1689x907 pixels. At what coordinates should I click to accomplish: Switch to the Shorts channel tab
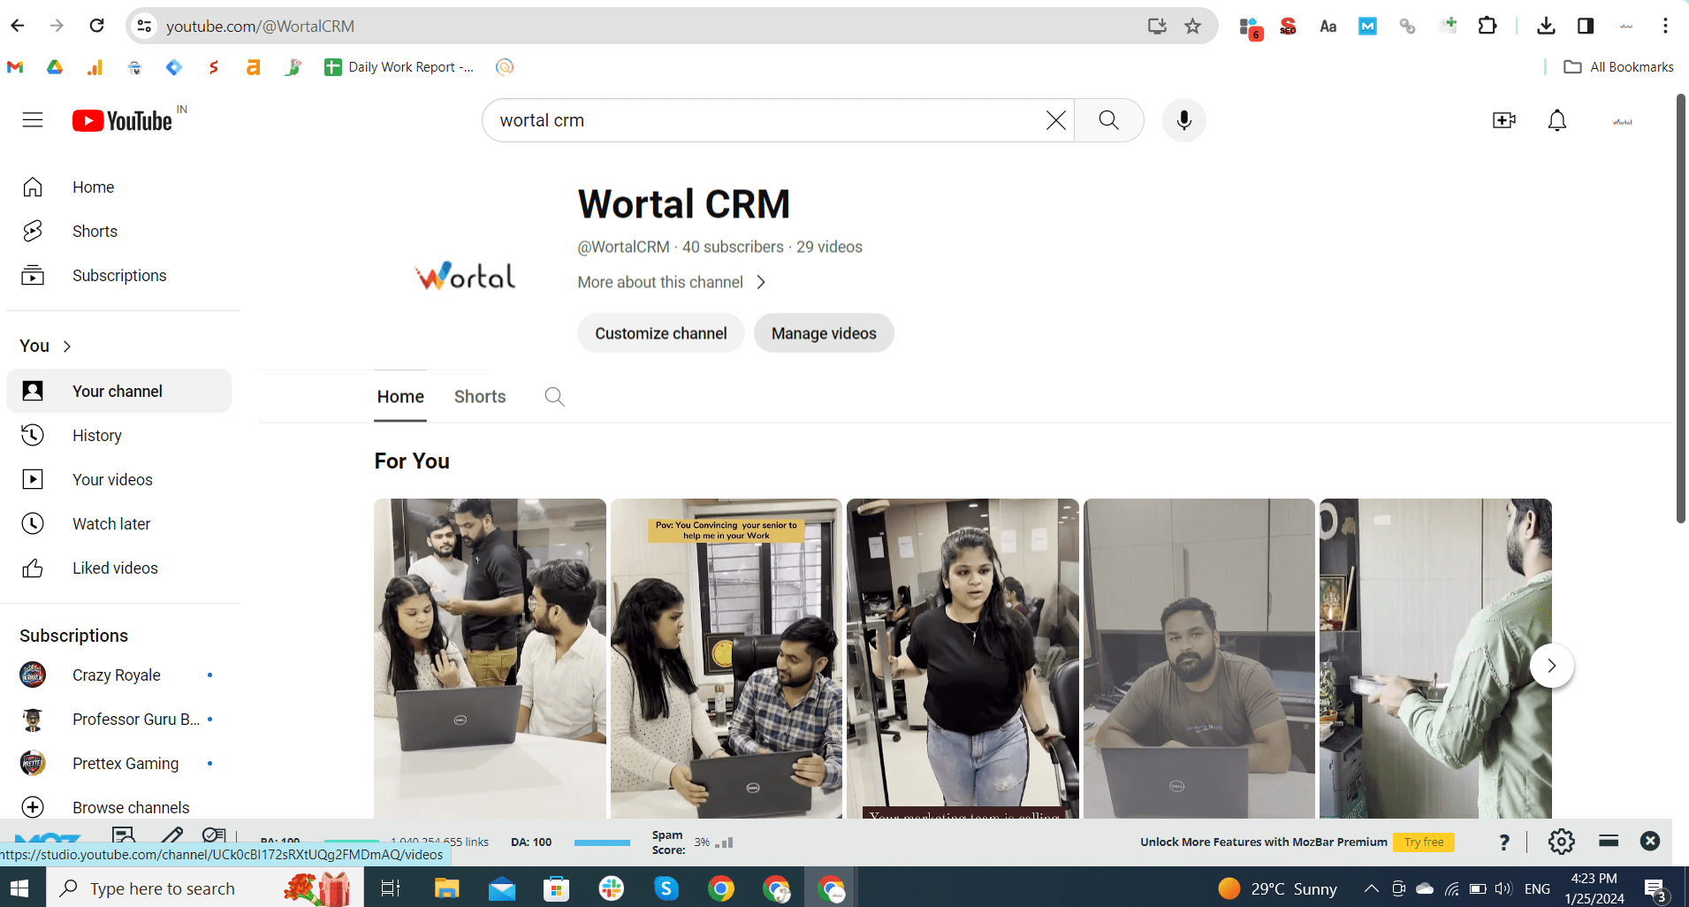click(x=480, y=397)
